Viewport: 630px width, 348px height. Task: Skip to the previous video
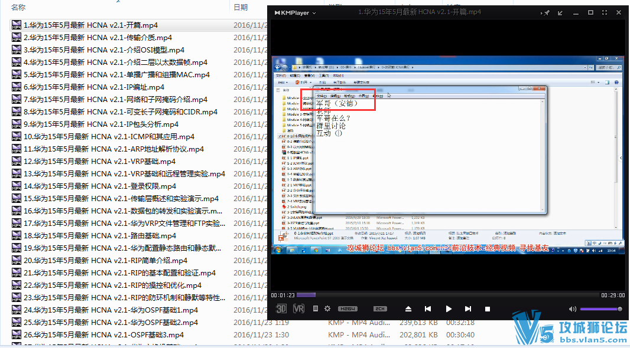click(x=428, y=308)
